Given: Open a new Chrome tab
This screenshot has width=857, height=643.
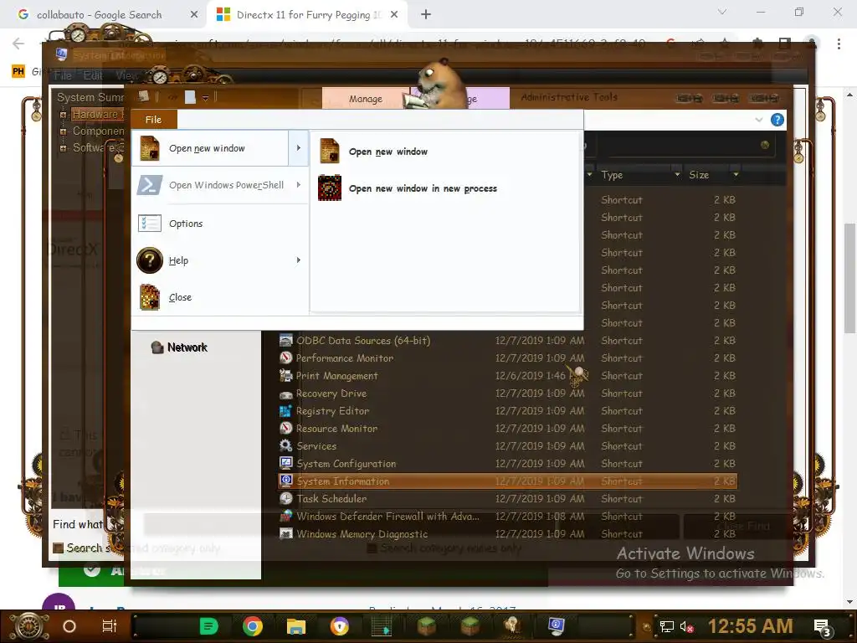Looking at the screenshot, I should (x=426, y=15).
